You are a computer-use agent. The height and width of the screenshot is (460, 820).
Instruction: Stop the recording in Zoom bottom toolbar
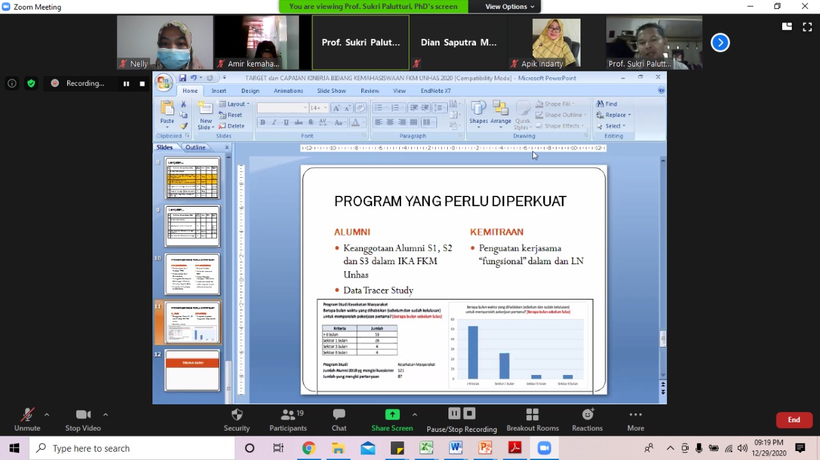pos(470,413)
